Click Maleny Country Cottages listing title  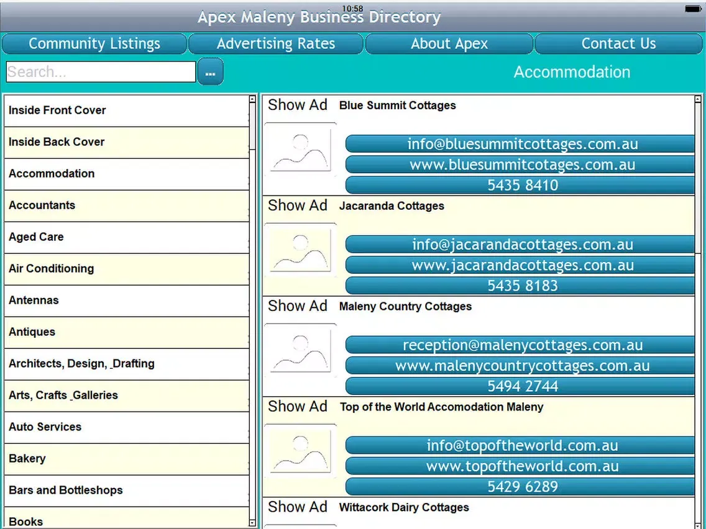[x=405, y=307]
